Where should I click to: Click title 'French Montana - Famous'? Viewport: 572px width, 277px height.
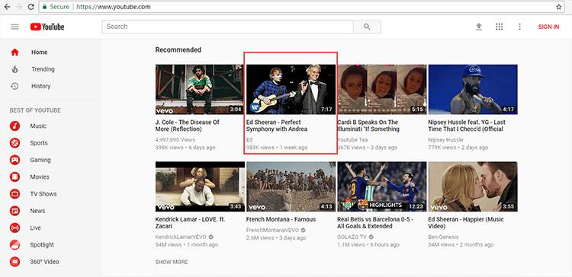281,219
